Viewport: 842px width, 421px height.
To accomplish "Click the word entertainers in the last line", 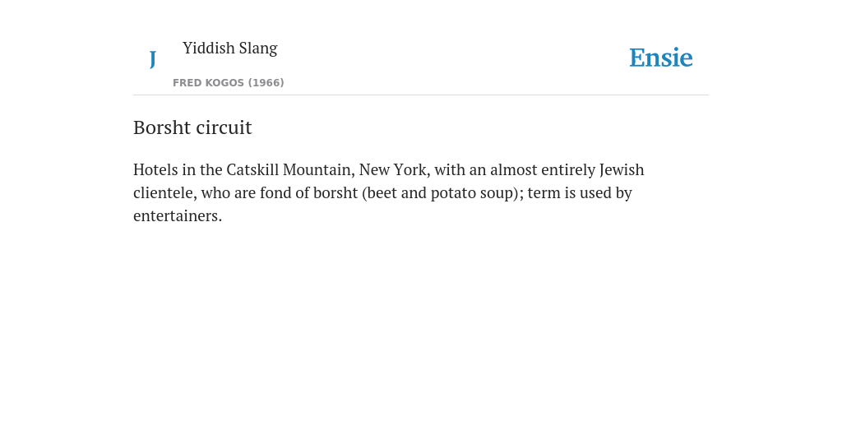I will (178, 216).
